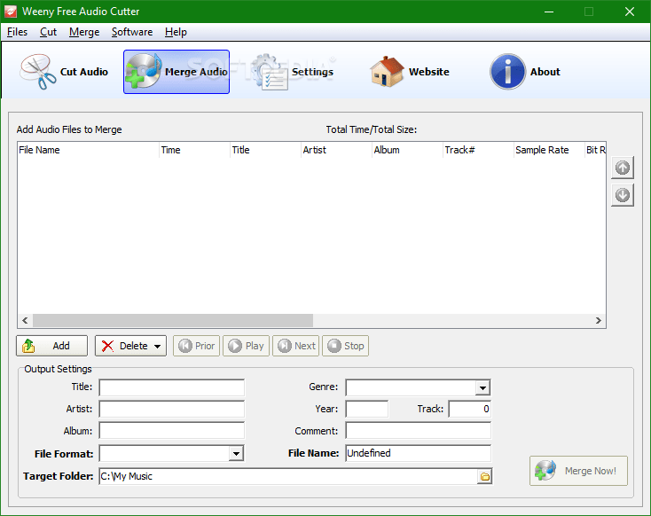The image size is (651, 516).
Task: Sort by Artist column header
Action: tap(337, 150)
